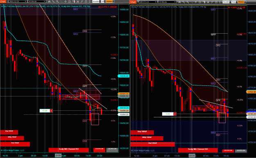Click SlowMA button in MES chart toolbar

(x=226, y=2)
